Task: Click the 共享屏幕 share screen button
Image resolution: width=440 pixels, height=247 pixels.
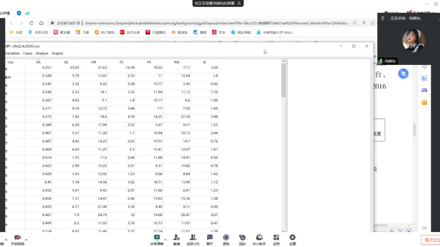Action: coord(156,240)
